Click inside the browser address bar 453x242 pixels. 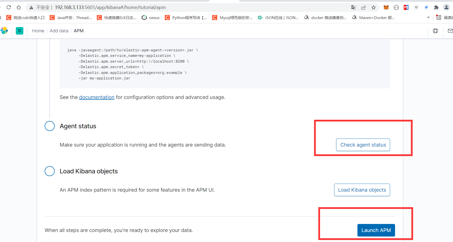176,7
